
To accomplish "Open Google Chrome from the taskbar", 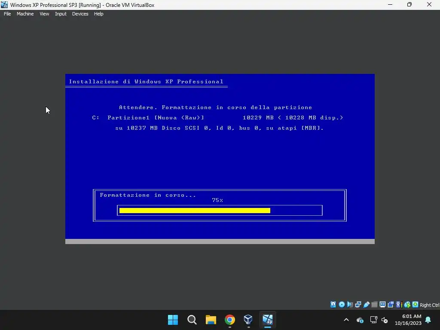I will [x=230, y=320].
